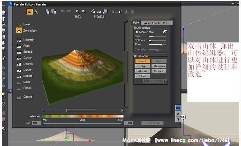Open the Diffusive erosion dropdown
Viewport: 241px width, 146px height.
coord(166,81)
